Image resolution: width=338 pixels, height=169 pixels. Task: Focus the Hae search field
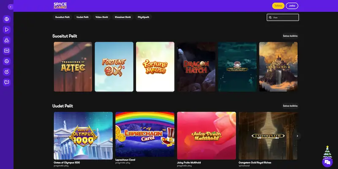pyautogui.click(x=283, y=17)
